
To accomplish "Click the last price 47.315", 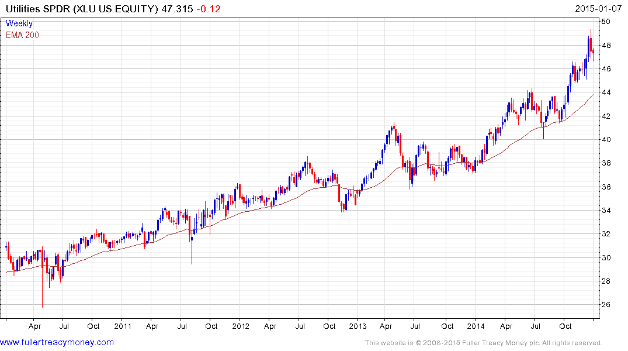I will 177,9.
